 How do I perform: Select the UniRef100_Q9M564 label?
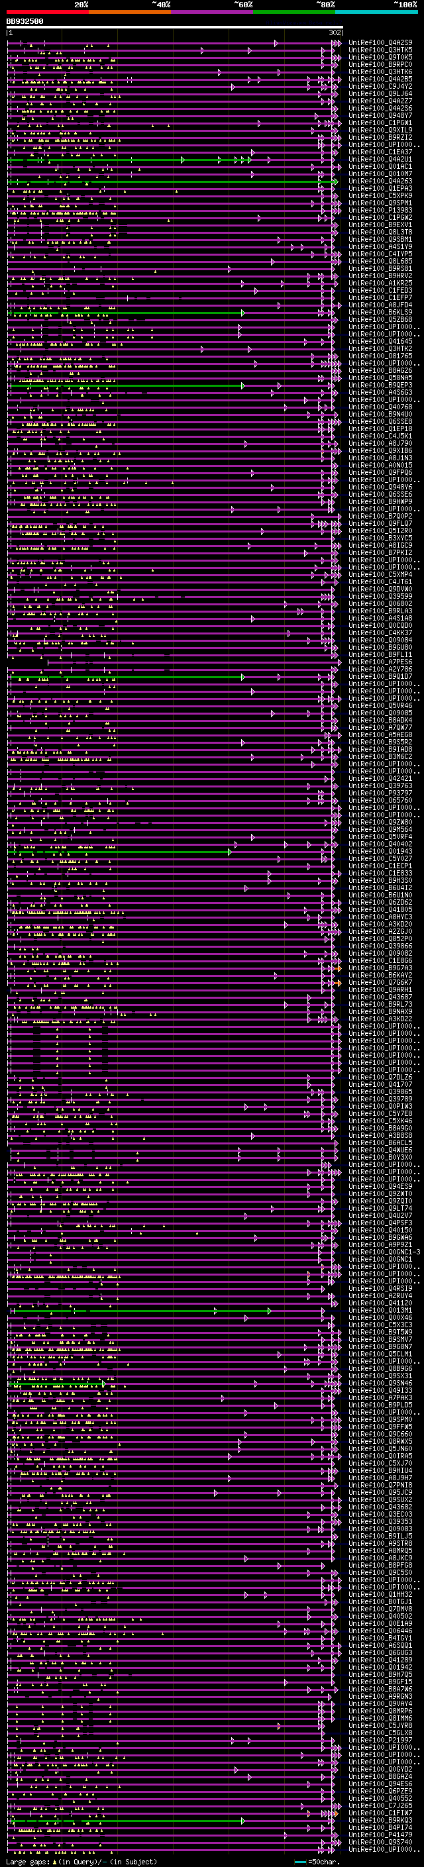click(x=380, y=829)
